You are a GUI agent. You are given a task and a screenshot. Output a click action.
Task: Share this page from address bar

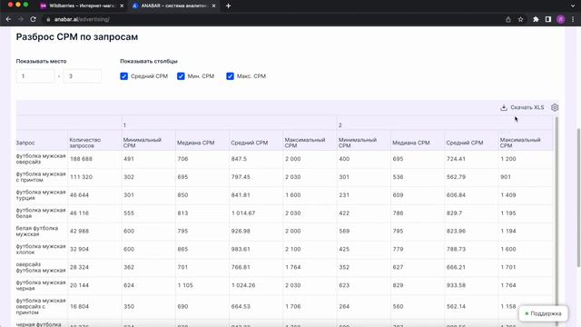[508, 19]
